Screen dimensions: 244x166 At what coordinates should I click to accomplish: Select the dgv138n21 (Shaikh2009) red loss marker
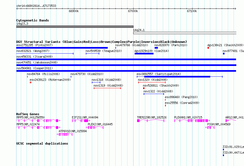point(208,48)
